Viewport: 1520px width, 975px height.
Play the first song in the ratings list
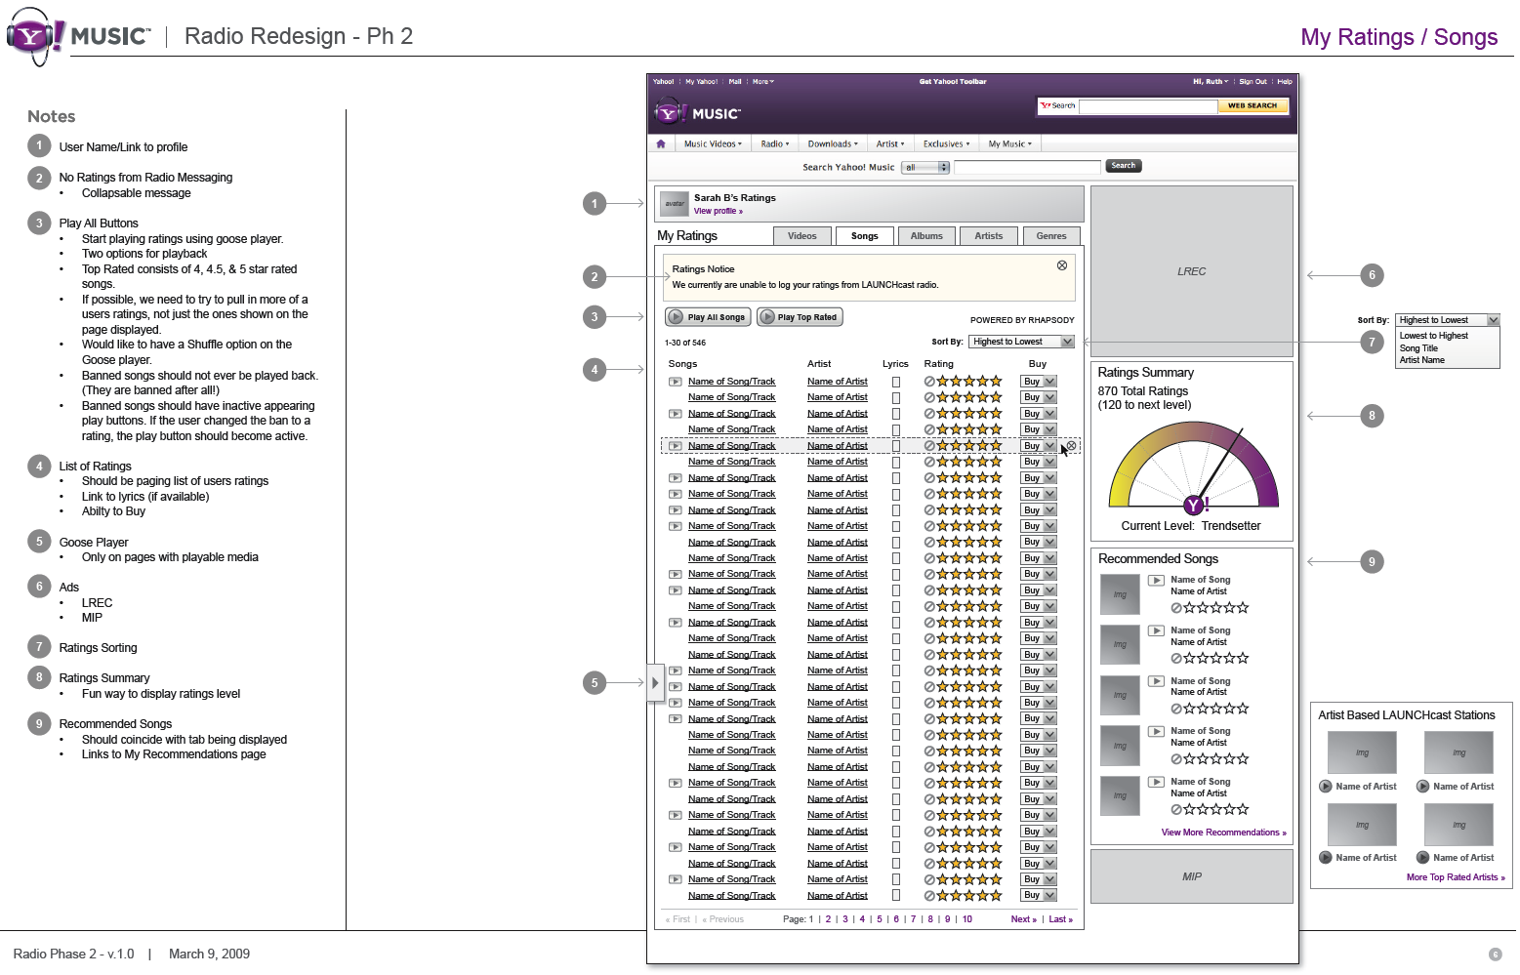coord(675,382)
